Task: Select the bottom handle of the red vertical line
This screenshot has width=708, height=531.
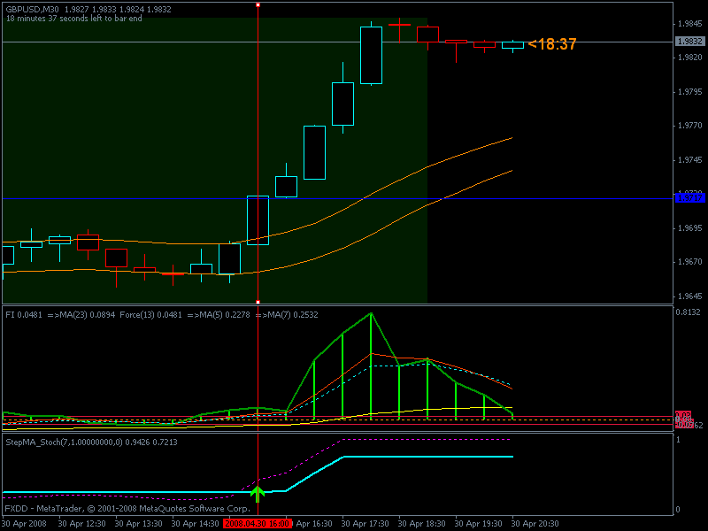Action: 258,302
